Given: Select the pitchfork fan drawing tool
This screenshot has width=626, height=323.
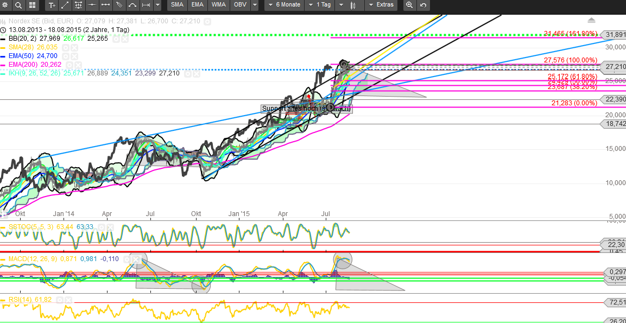Looking at the screenshot, I should click(119, 5).
